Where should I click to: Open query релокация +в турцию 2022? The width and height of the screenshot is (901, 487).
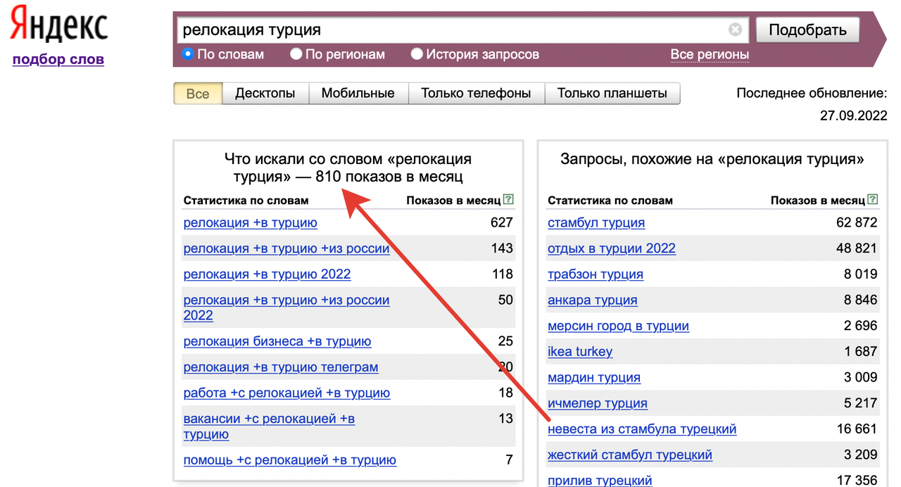[267, 274]
